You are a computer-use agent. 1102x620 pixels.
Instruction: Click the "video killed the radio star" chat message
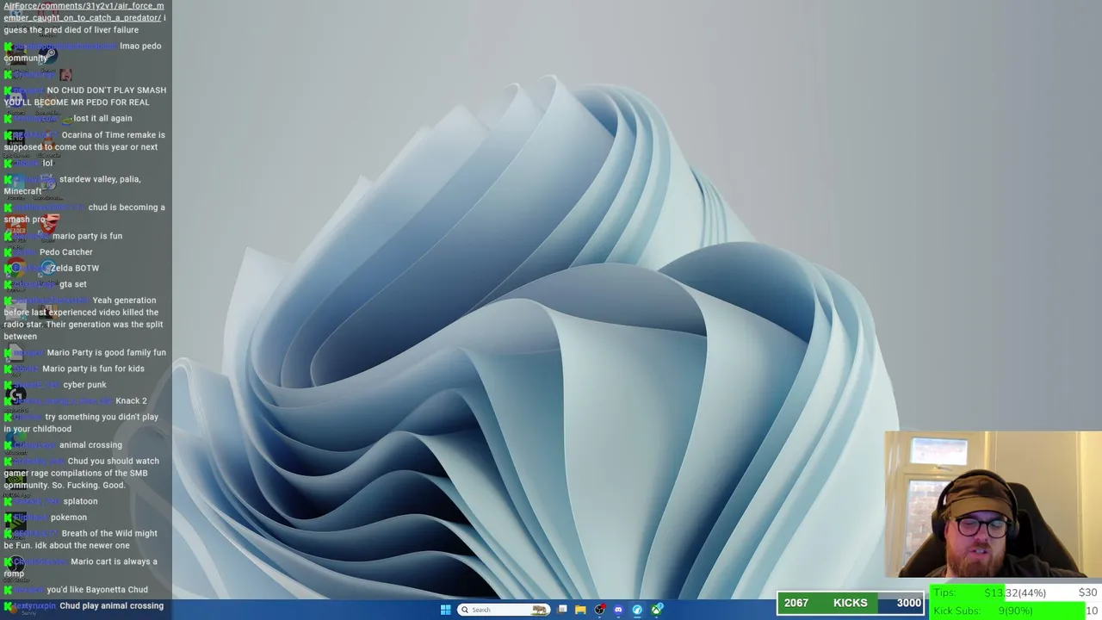coord(82,319)
